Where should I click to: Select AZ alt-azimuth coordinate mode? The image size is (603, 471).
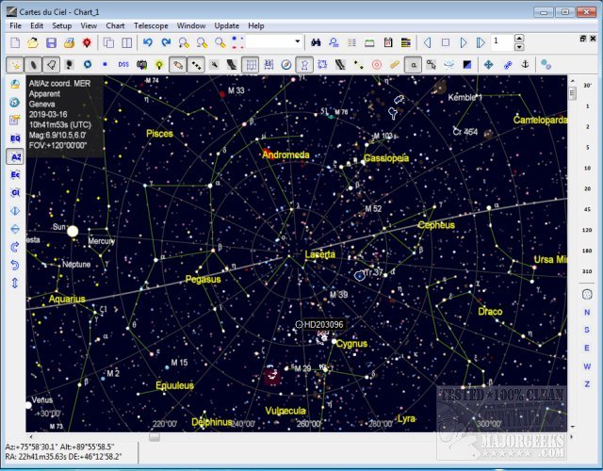[15, 157]
